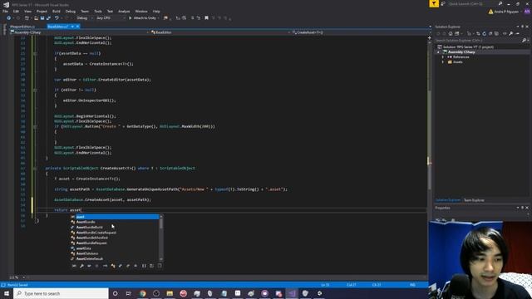Switch to the Solution Explorer bottom tab
The height and width of the screenshot is (299, 532).
448,200
